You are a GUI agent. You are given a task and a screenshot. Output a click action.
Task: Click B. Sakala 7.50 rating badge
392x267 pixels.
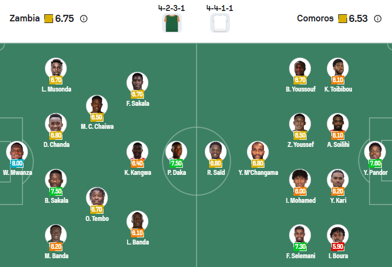56,191
